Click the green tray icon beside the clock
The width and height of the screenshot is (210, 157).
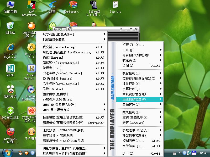click(x=189, y=153)
